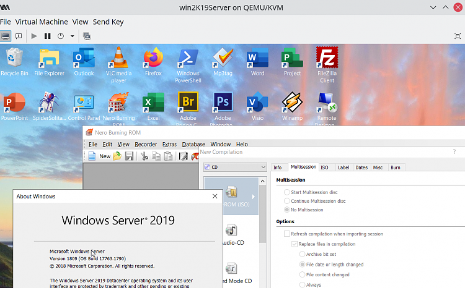465x288 pixels.
Task: Close the About Windows dialog
Action: [x=215, y=197]
